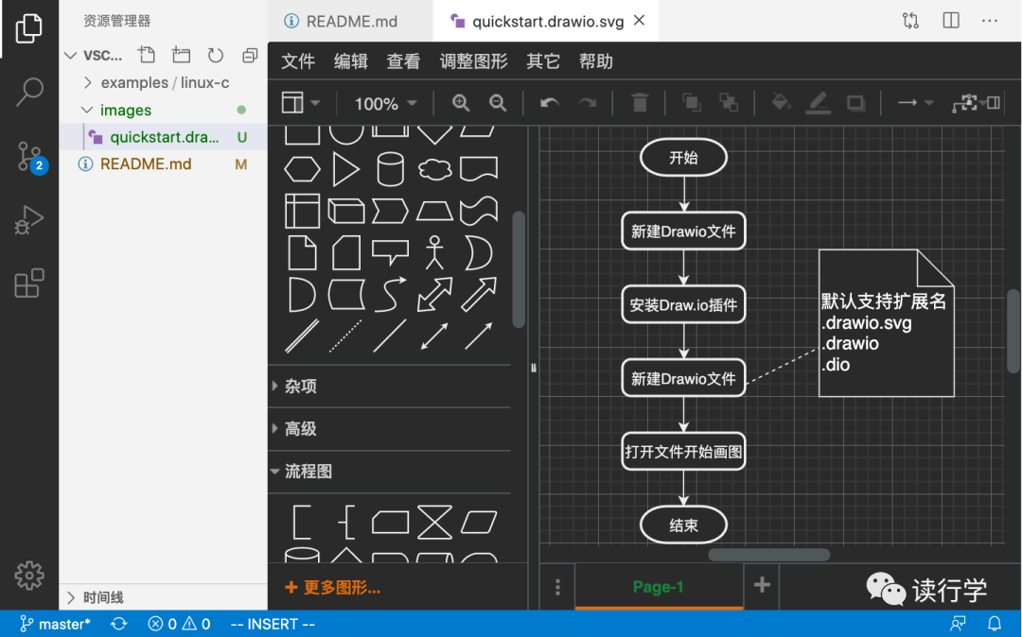The width and height of the screenshot is (1022, 637).
Task: Expand the 高级 shape category
Action: coord(389,429)
